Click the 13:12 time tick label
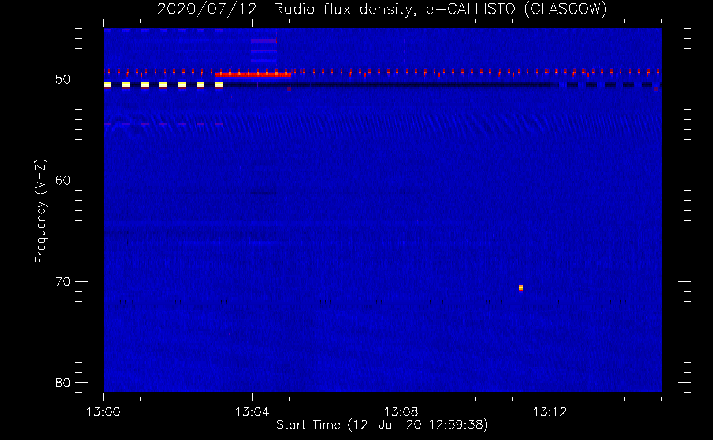 [x=550, y=412]
